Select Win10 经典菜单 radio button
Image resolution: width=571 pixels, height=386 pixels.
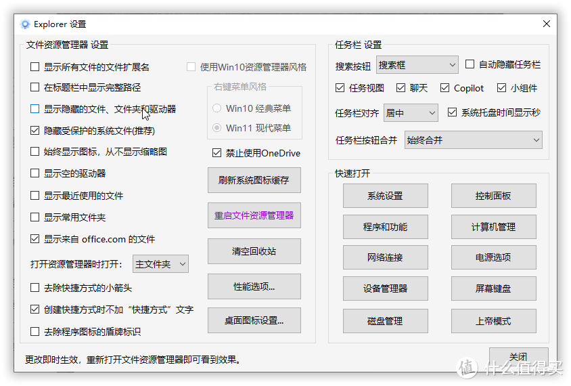tap(217, 108)
